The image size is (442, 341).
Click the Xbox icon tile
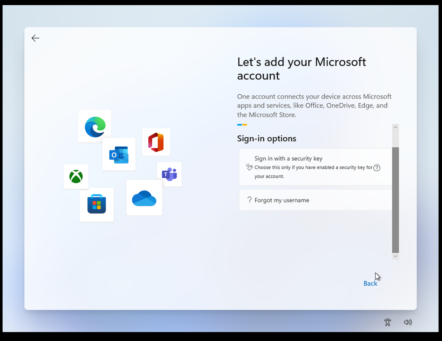[x=76, y=176]
